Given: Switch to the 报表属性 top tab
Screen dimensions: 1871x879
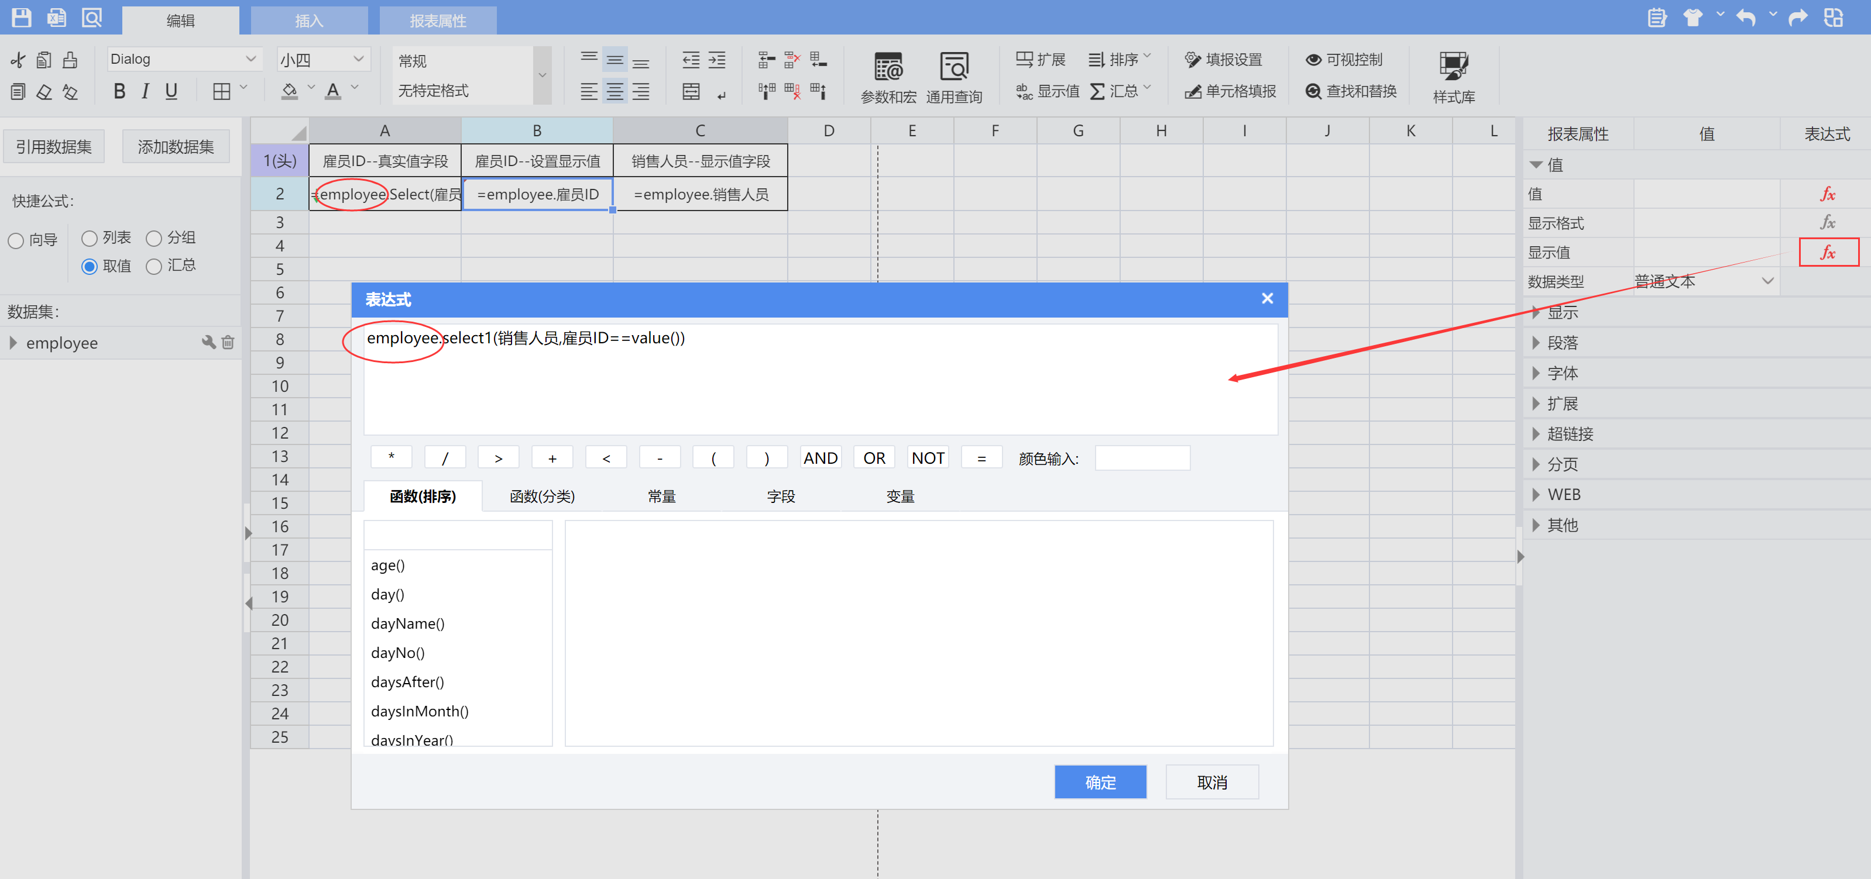Looking at the screenshot, I should pyautogui.click(x=437, y=20).
